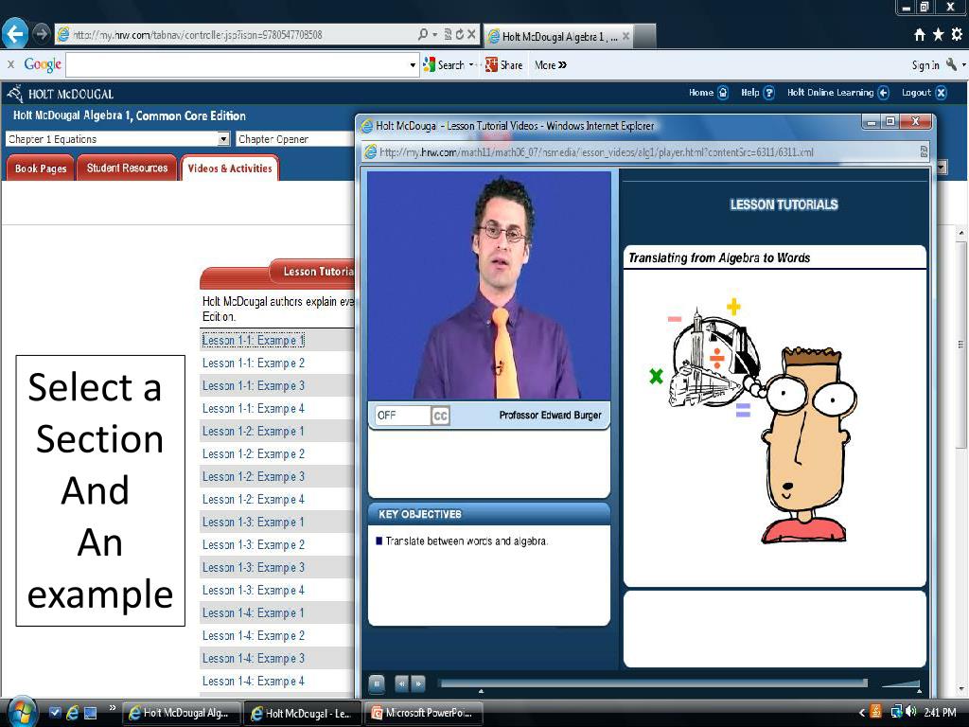This screenshot has height=727, width=969.
Task: Click the caption OFF status field
Action: click(x=402, y=416)
